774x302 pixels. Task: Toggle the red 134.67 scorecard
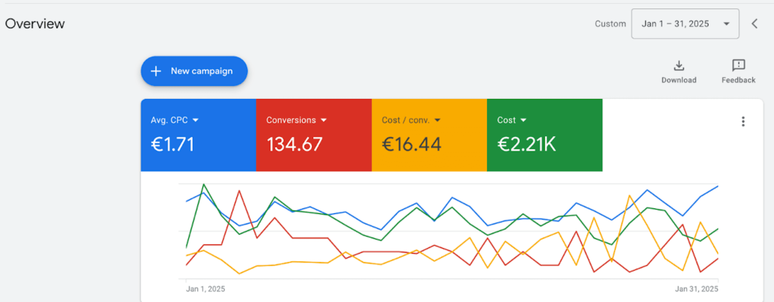coord(314,144)
